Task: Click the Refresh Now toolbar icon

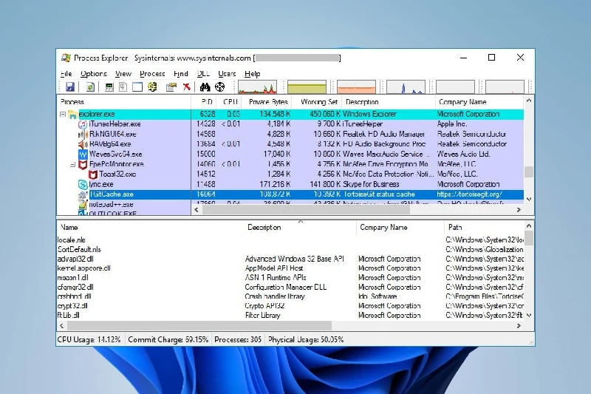Action: click(90, 86)
